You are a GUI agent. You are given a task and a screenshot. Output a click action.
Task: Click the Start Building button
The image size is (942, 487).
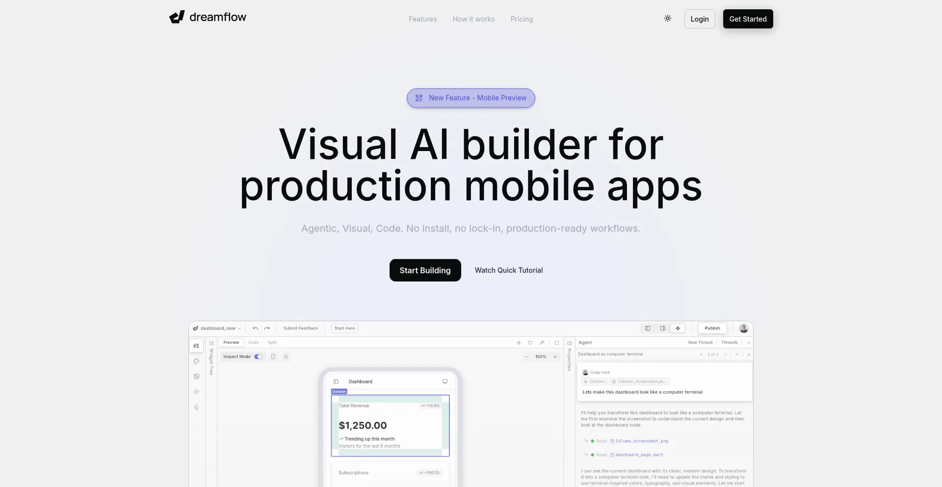[x=425, y=270]
